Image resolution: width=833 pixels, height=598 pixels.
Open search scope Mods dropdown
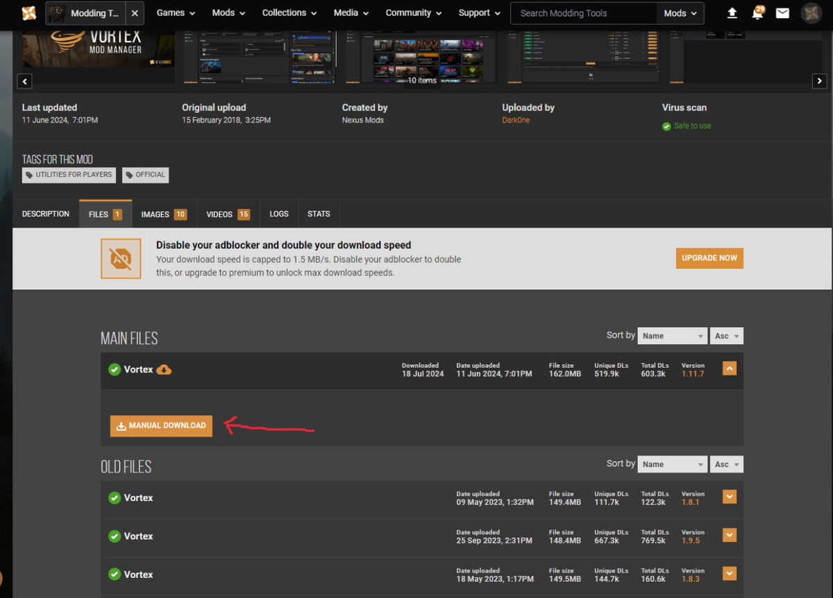click(x=680, y=13)
